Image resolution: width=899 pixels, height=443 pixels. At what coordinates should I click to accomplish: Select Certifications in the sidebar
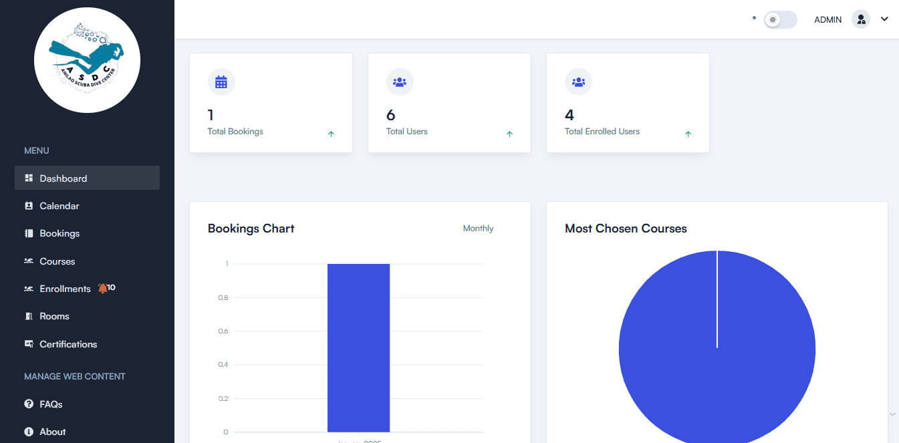pyautogui.click(x=68, y=344)
